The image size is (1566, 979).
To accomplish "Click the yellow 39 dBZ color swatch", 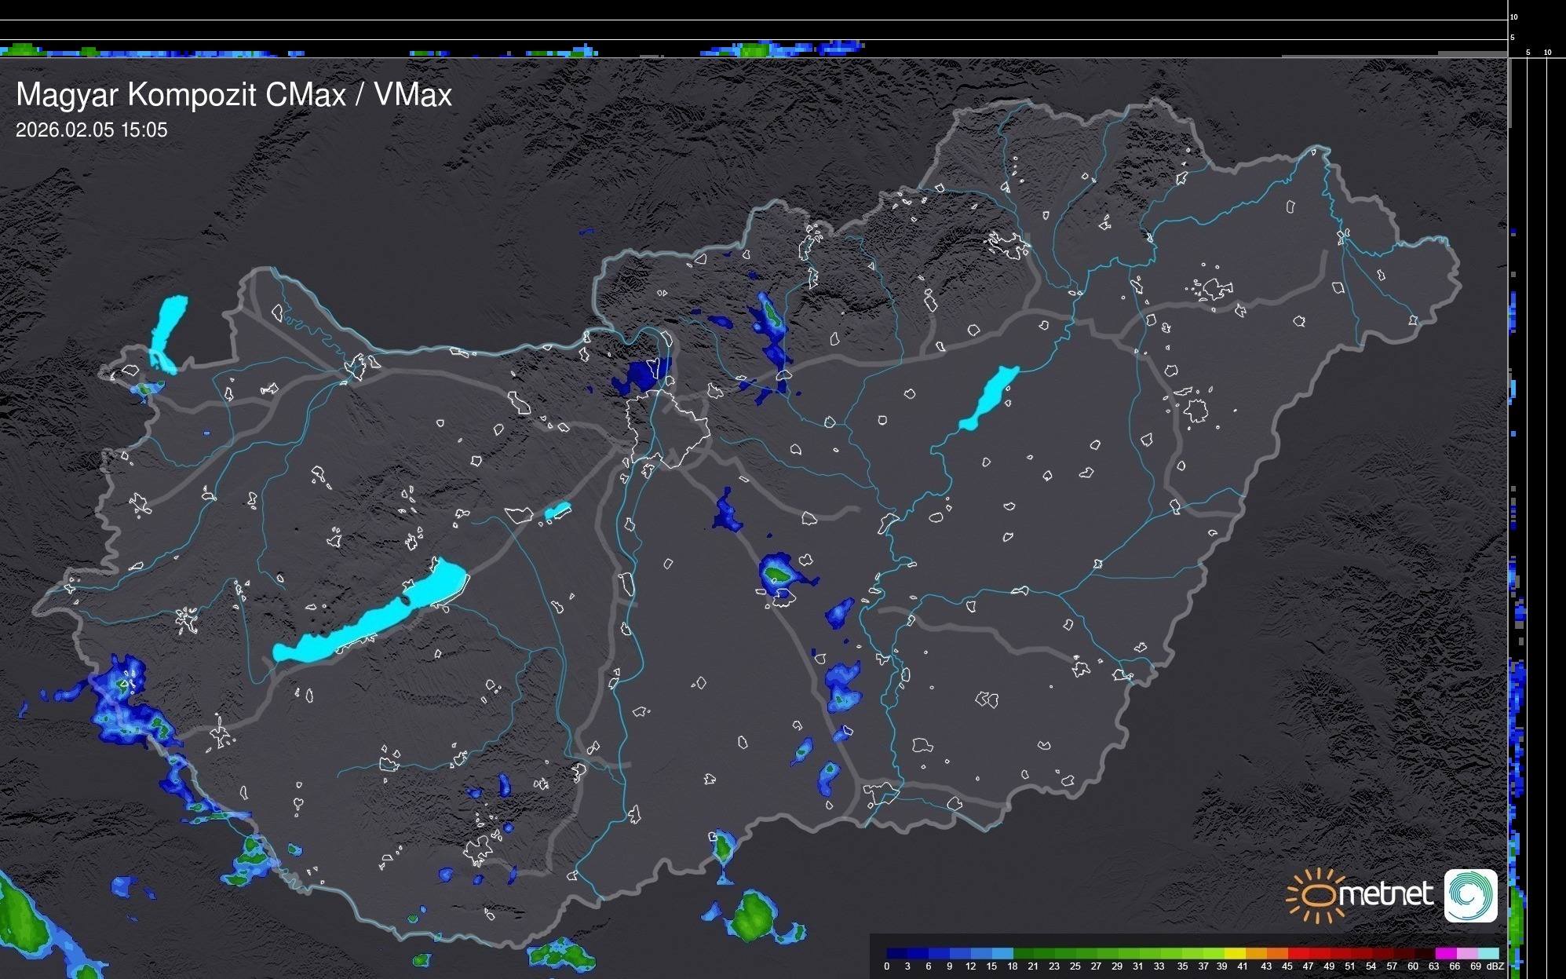I will click(x=1235, y=953).
